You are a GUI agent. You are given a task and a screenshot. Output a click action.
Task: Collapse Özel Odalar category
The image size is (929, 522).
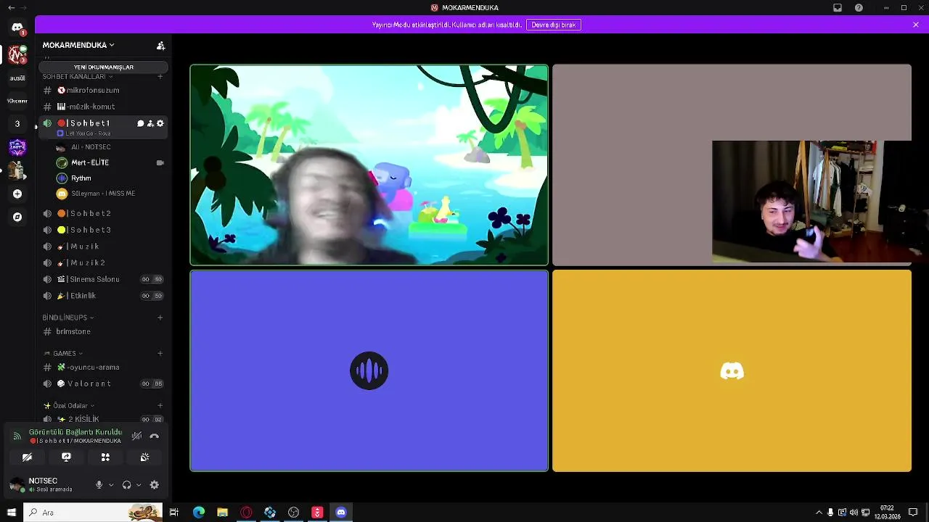(x=69, y=406)
